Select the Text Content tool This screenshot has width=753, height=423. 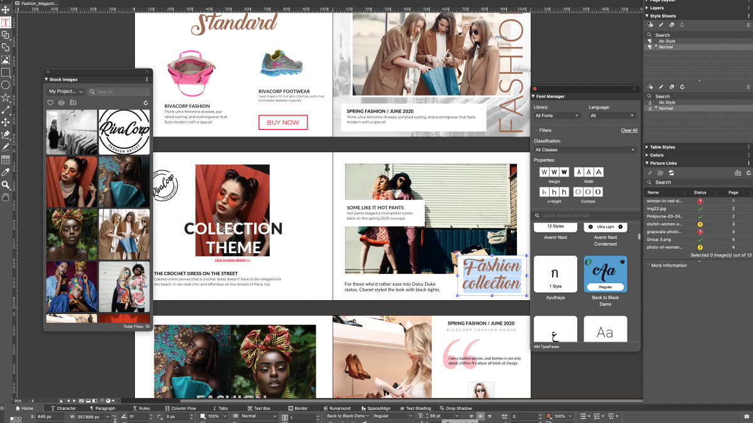(6, 22)
